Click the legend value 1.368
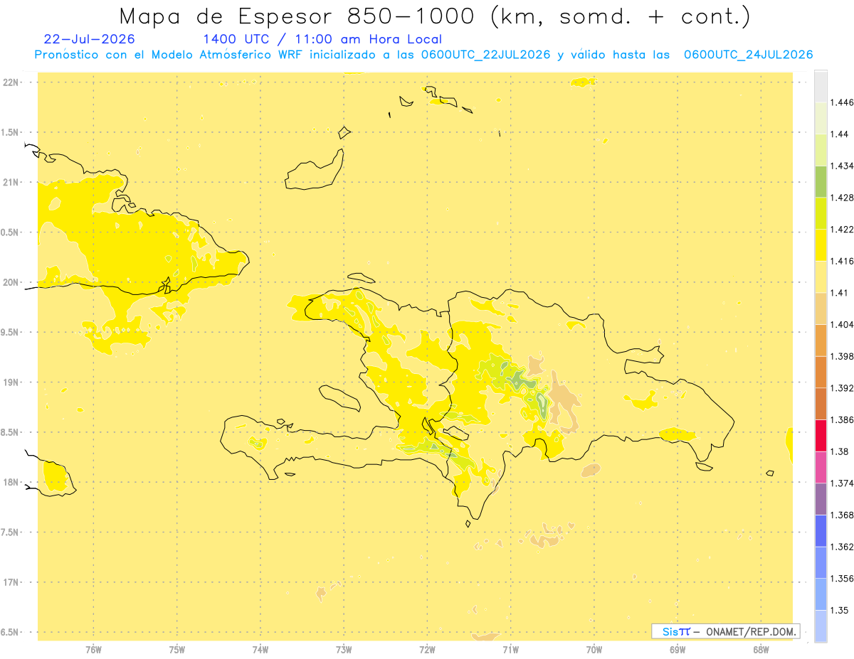854x659 pixels. [x=841, y=515]
